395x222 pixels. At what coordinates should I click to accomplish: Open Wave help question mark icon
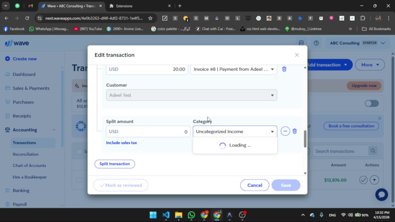pyautogui.click(x=316, y=43)
